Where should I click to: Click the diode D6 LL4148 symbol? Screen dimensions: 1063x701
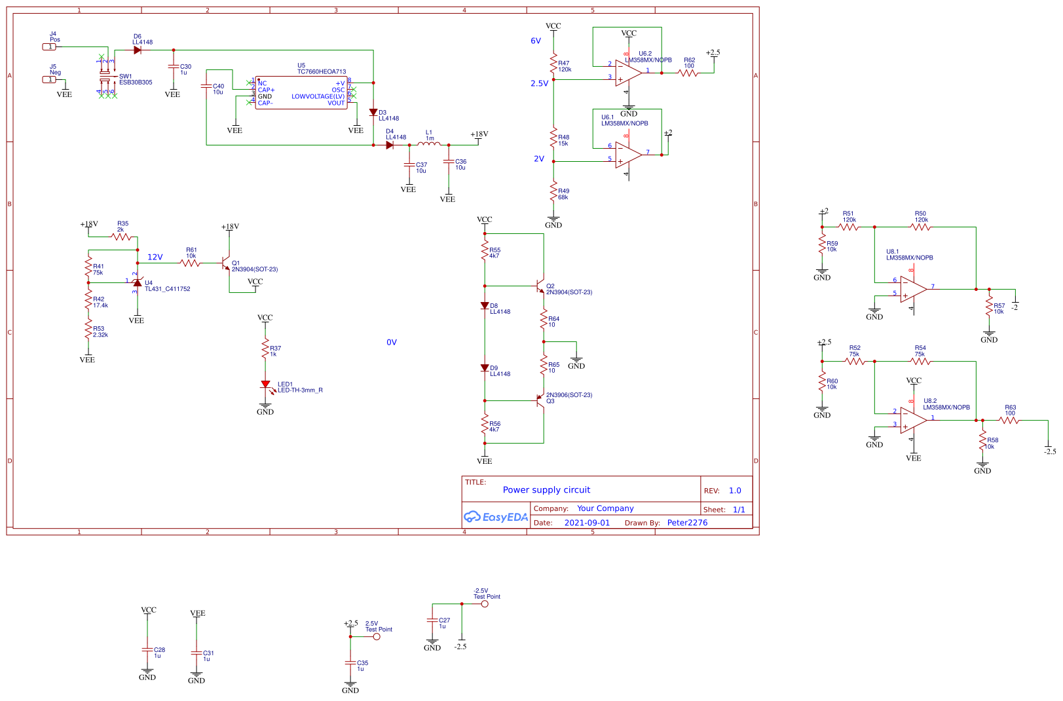click(138, 49)
